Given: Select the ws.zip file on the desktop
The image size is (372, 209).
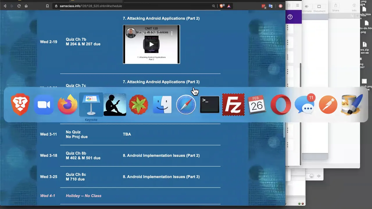Looking at the screenshot, I should coord(365,48).
